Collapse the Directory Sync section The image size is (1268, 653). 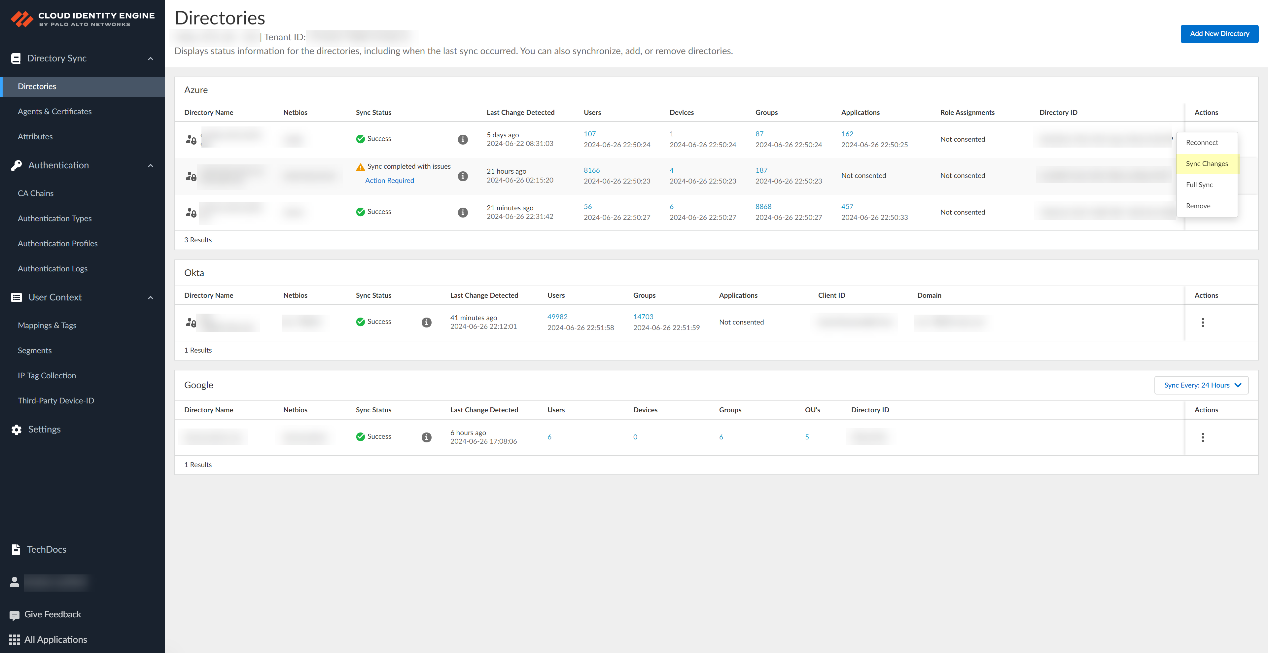pyautogui.click(x=151, y=58)
